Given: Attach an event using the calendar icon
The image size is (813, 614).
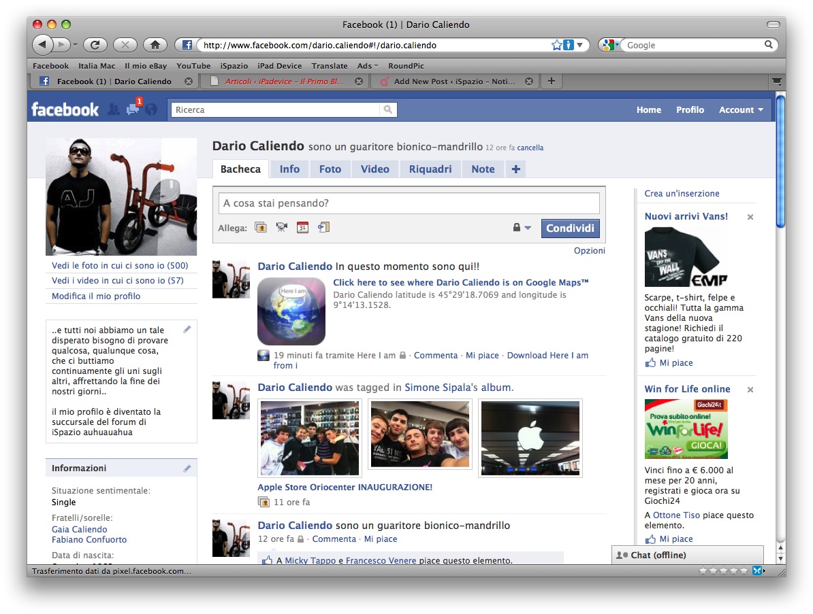Looking at the screenshot, I should coord(302,228).
